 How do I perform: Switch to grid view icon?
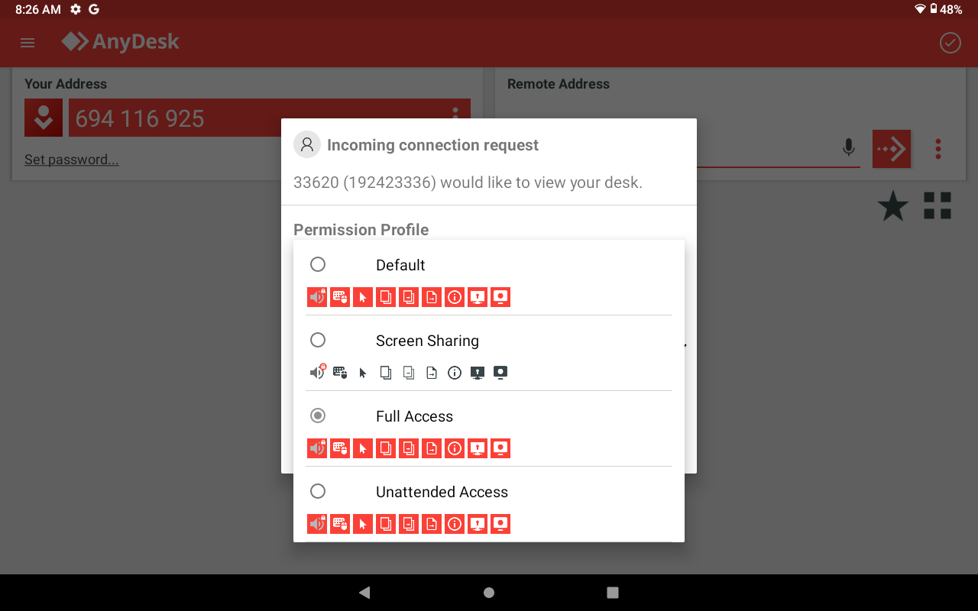coord(938,205)
